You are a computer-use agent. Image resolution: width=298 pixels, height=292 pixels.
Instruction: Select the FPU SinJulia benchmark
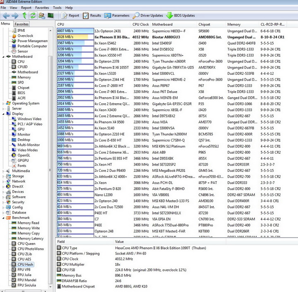click(x=26, y=285)
